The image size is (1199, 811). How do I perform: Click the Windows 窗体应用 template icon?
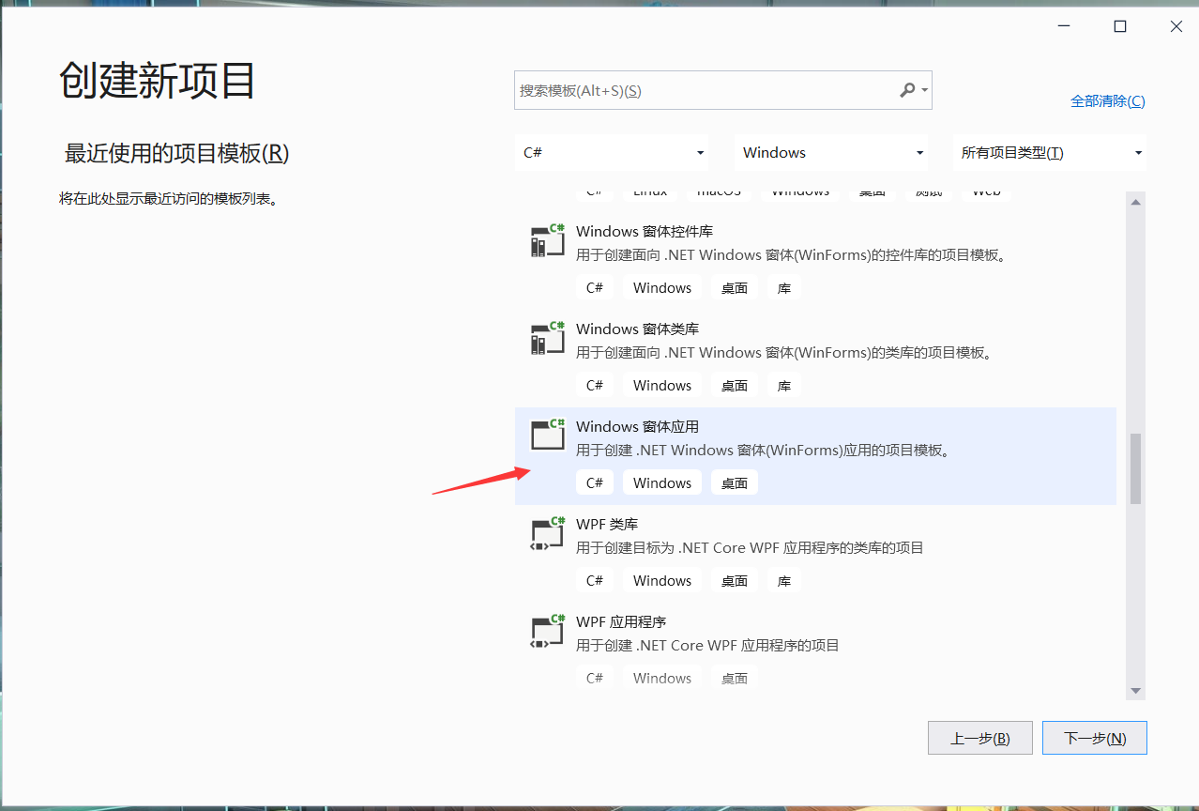coord(547,435)
